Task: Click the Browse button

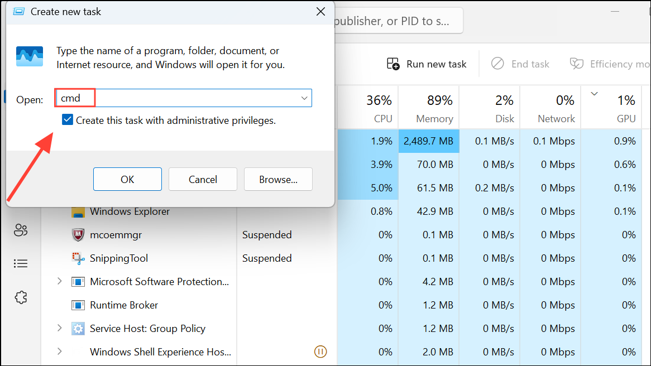Action: pyautogui.click(x=278, y=179)
